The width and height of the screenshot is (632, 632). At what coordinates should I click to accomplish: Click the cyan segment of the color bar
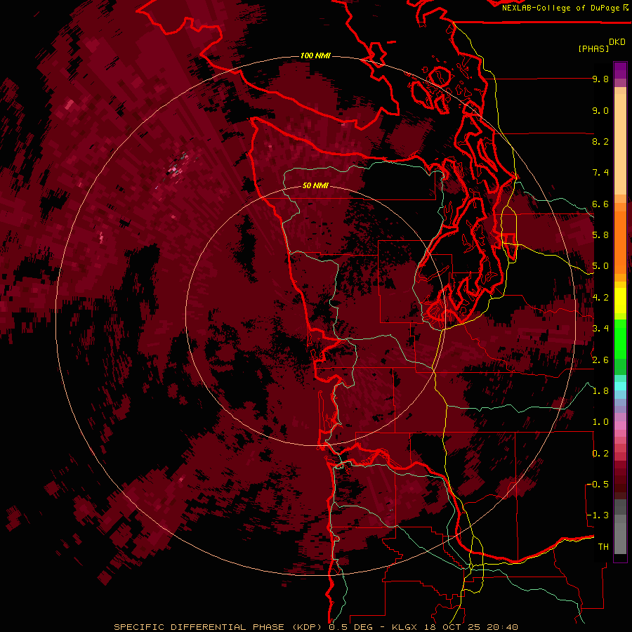[x=620, y=386]
